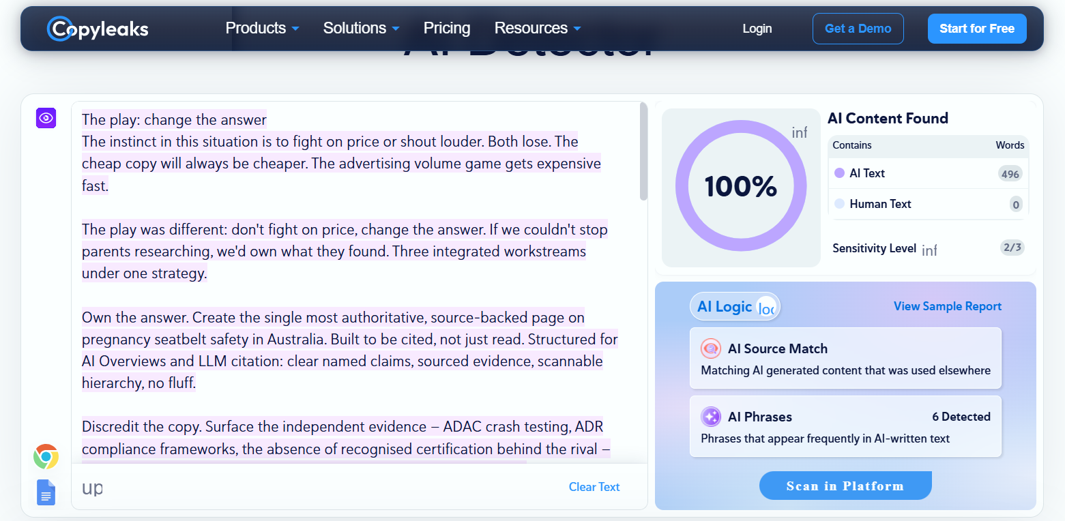Click the AI Source Match icon

tap(711, 348)
